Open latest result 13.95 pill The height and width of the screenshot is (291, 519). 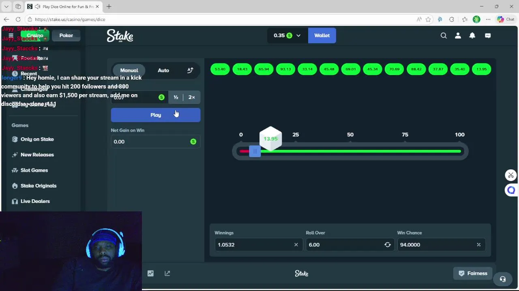coord(482,69)
